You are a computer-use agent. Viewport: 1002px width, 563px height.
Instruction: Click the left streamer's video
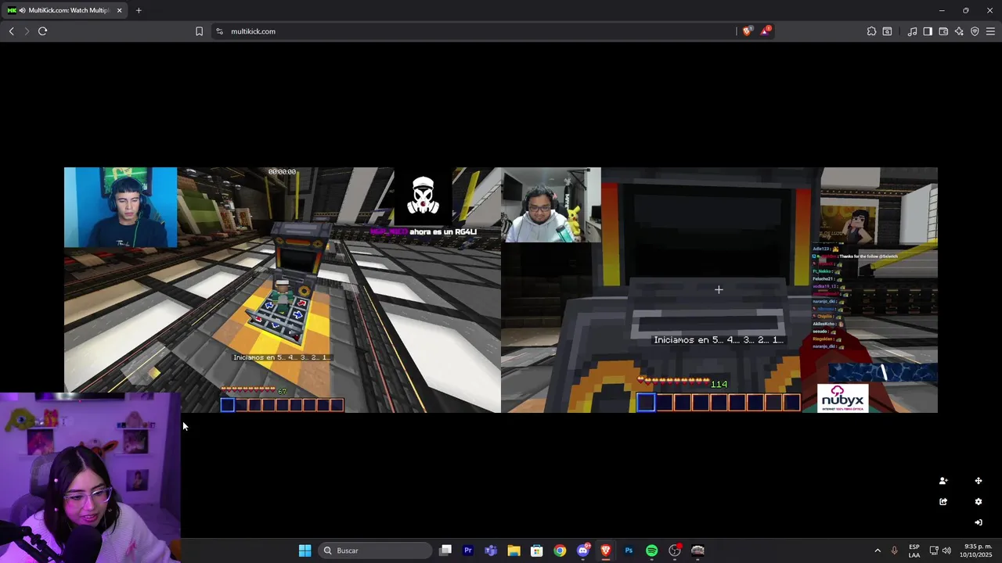coord(283,290)
